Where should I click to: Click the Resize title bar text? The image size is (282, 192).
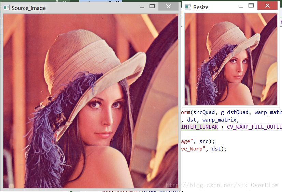pos(201,7)
